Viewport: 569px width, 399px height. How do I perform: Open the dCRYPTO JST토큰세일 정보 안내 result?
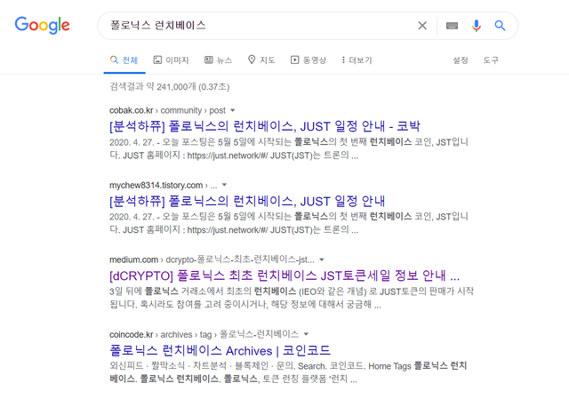[x=284, y=275]
